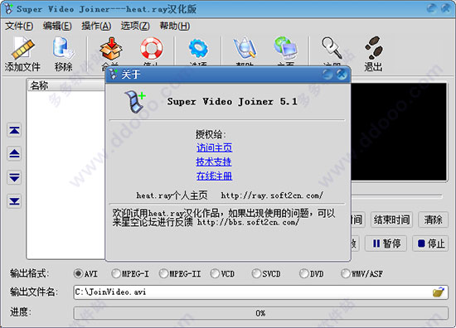Click the Exit (退出) footprints icon
This screenshot has width=456, height=328.
point(374,54)
